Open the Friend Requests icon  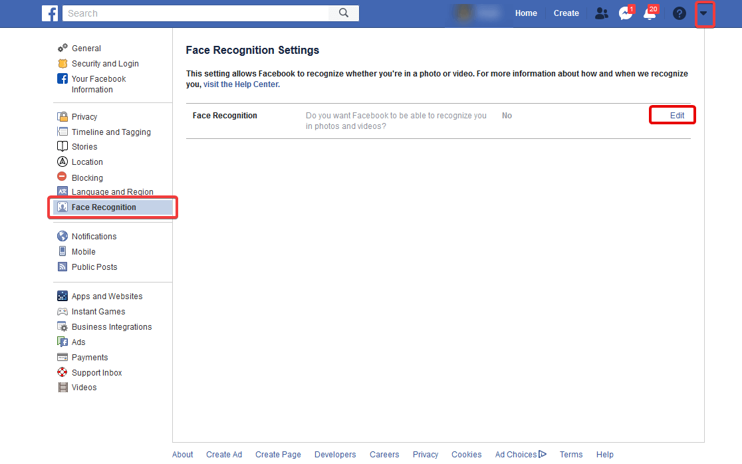601,13
